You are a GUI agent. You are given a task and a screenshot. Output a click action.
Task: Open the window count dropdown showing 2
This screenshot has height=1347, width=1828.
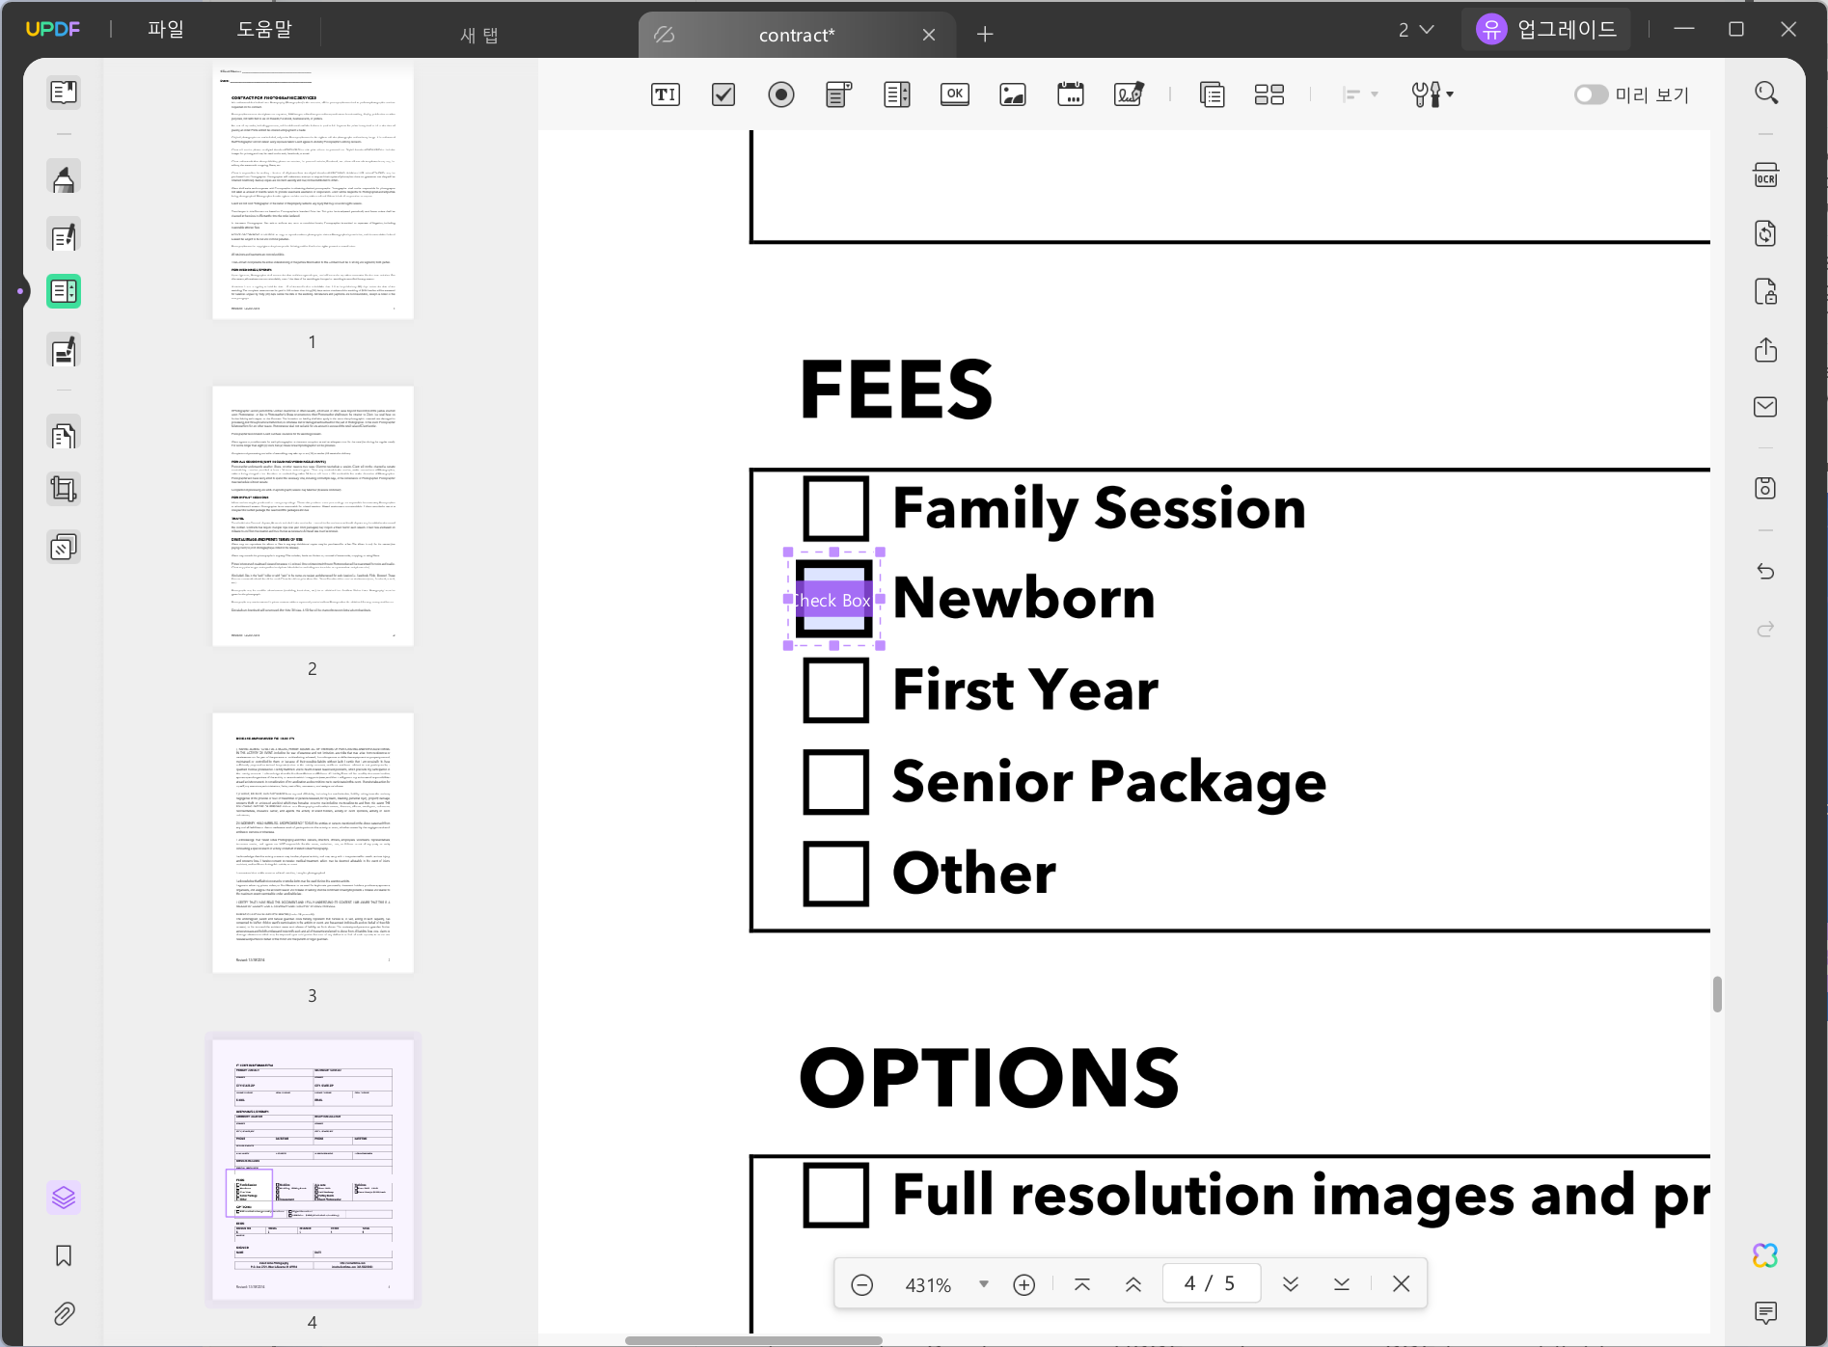[1416, 30]
